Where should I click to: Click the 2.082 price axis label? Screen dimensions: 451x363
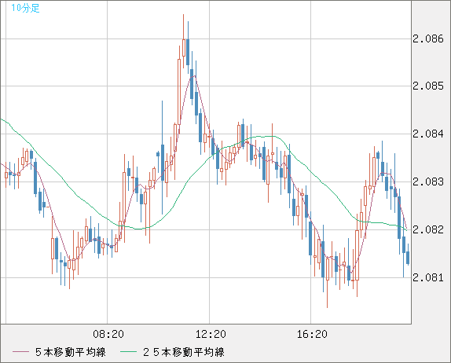[428, 229]
